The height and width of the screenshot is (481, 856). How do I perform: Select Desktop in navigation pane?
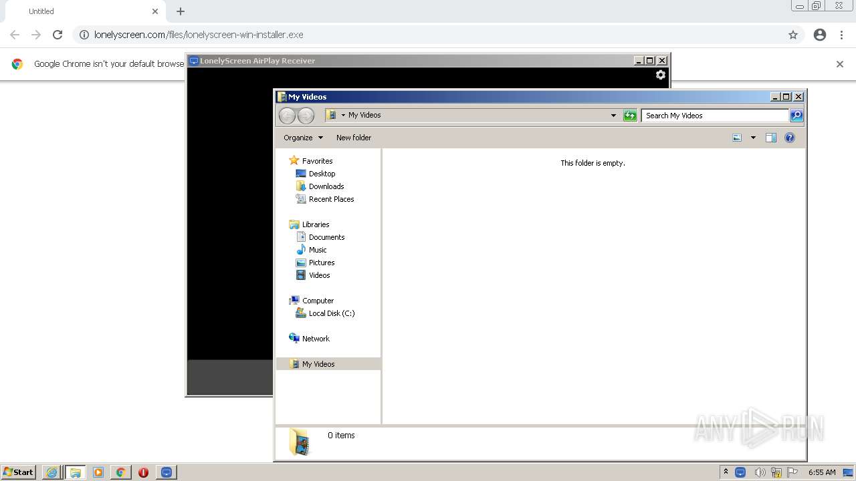pos(322,174)
